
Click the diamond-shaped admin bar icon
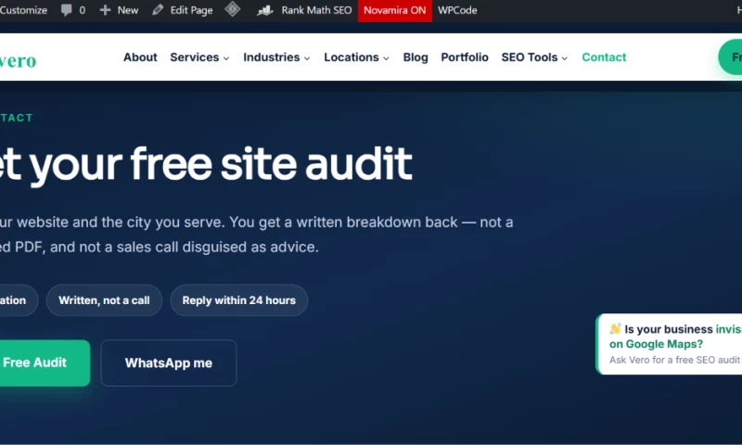point(233,9)
